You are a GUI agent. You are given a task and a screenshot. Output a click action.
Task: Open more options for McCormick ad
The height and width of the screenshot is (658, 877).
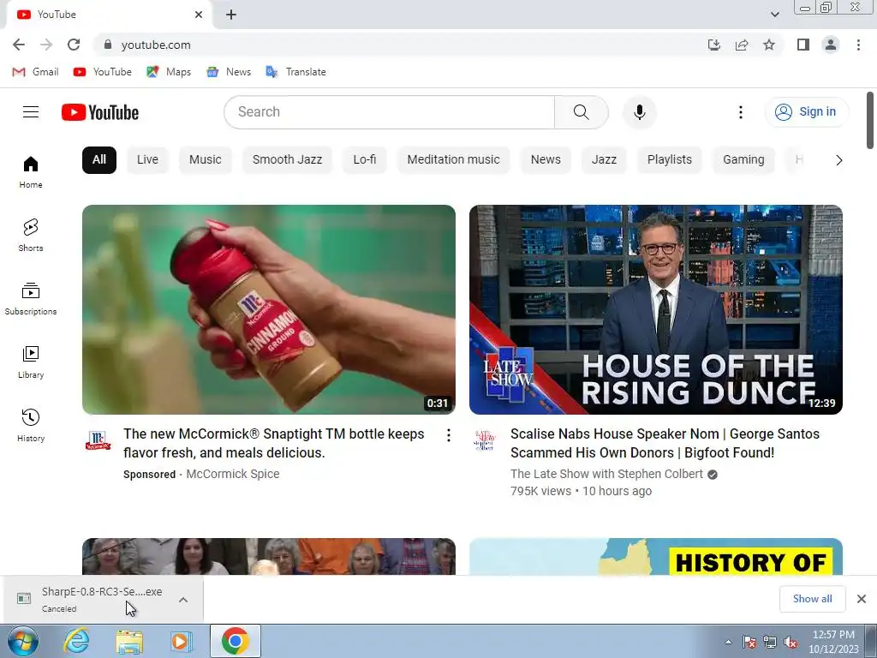[x=449, y=435]
